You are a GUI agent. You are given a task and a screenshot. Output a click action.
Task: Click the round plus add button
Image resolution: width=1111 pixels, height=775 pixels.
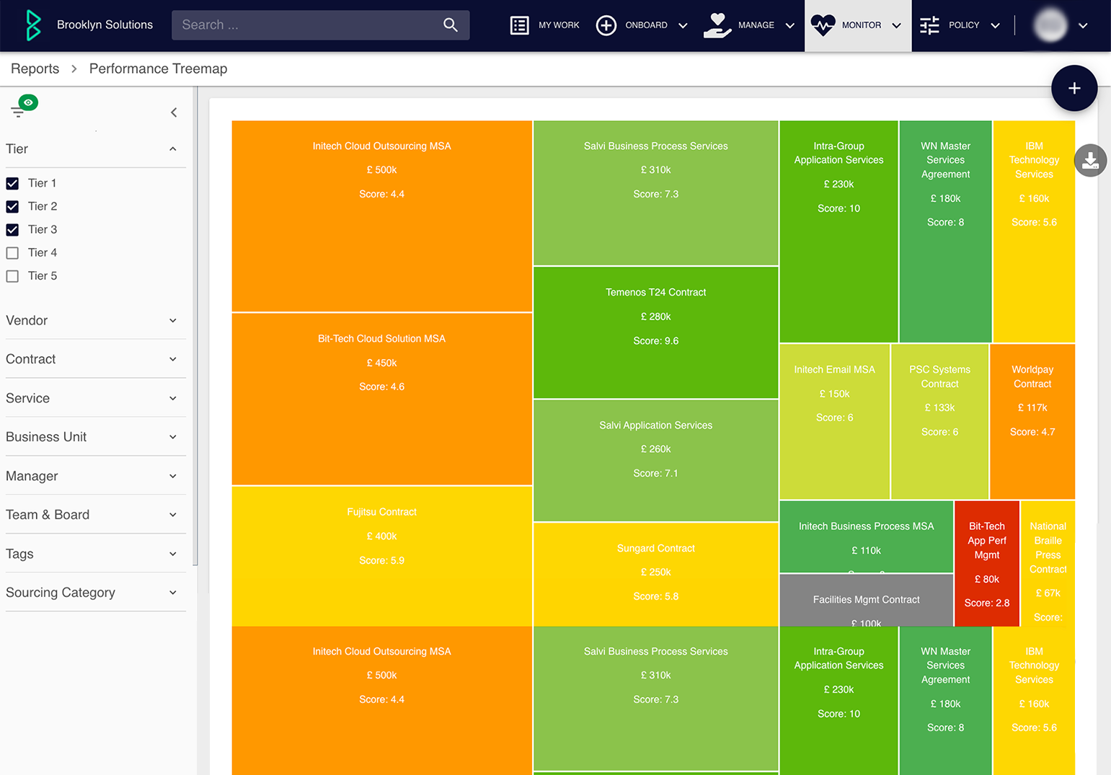coord(1074,88)
